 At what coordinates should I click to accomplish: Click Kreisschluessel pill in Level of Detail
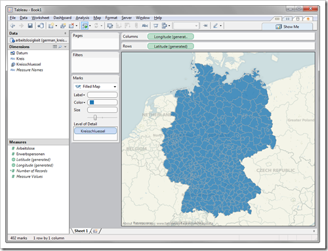point(95,131)
